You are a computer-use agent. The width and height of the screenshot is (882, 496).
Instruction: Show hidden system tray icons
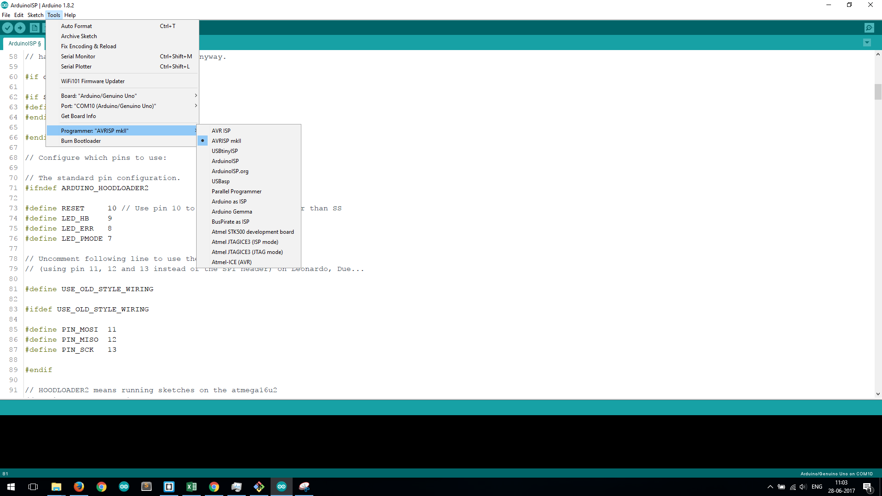[770, 487]
